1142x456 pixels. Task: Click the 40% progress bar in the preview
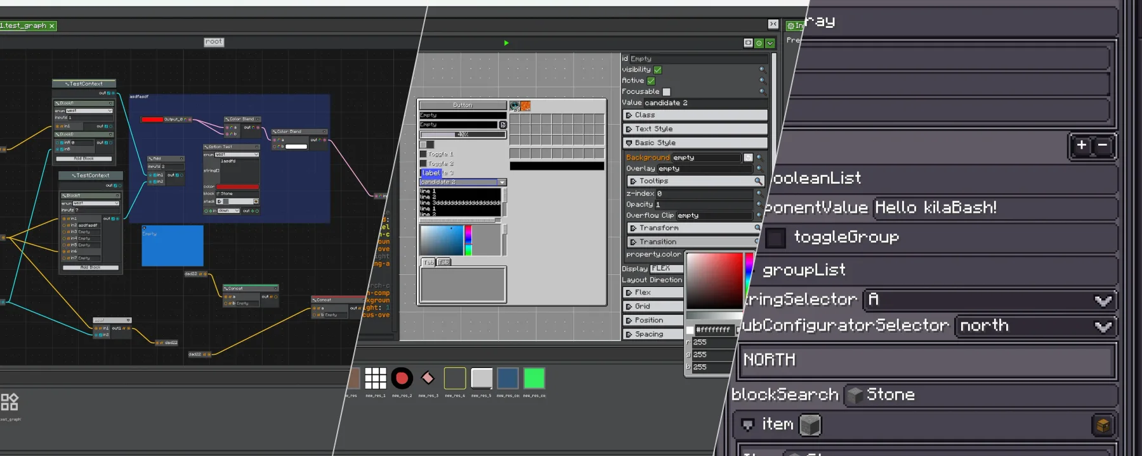tap(463, 134)
